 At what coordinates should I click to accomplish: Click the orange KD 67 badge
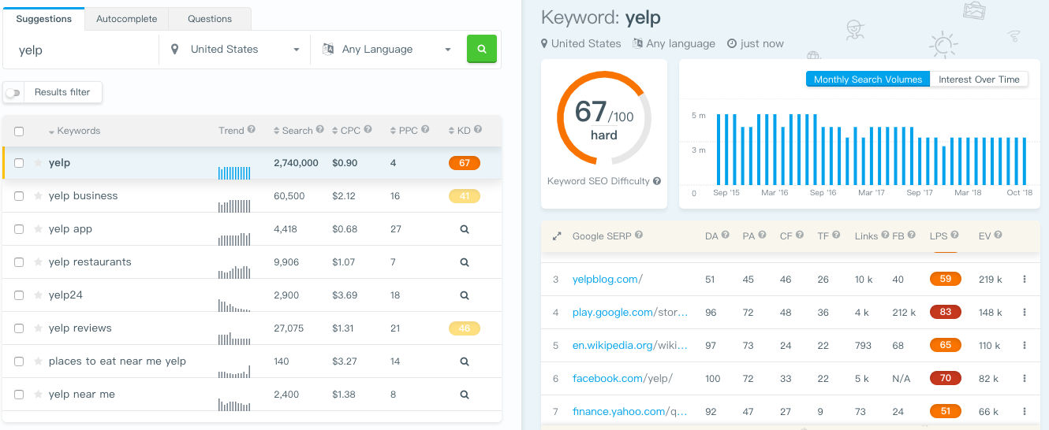point(464,163)
